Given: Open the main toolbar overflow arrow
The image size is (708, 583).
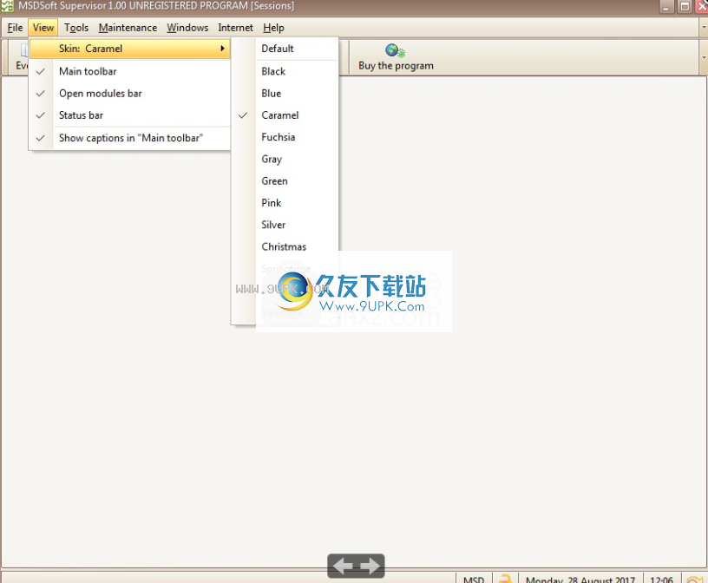Looking at the screenshot, I should [703, 57].
